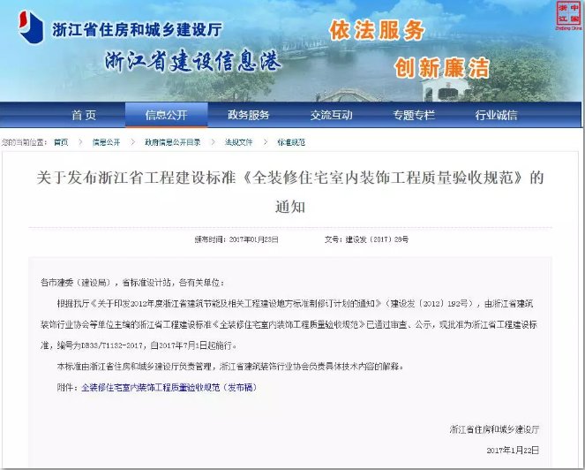Click the 浙江省建设信息港 banner title
The height and width of the screenshot is (470, 585).
tap(193, 61)
